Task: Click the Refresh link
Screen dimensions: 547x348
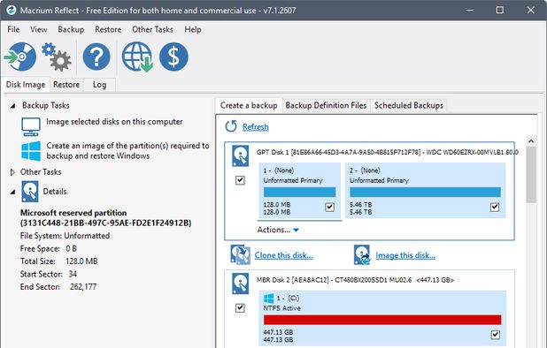Action: point(256,126)
